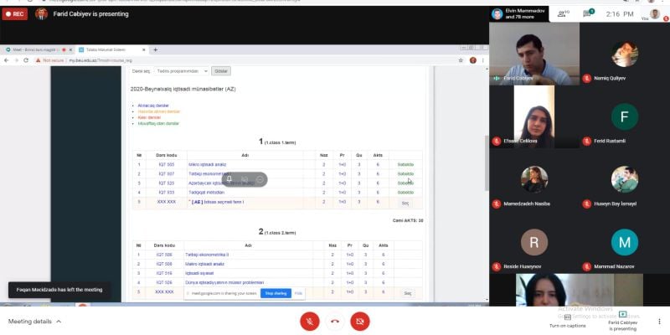
Task: Reload the shared browser page
Action: 26,60
